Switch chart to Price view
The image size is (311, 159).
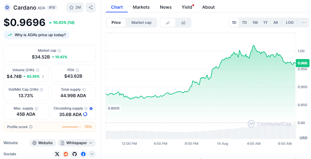pyautogui.click(x=116, y=23)
